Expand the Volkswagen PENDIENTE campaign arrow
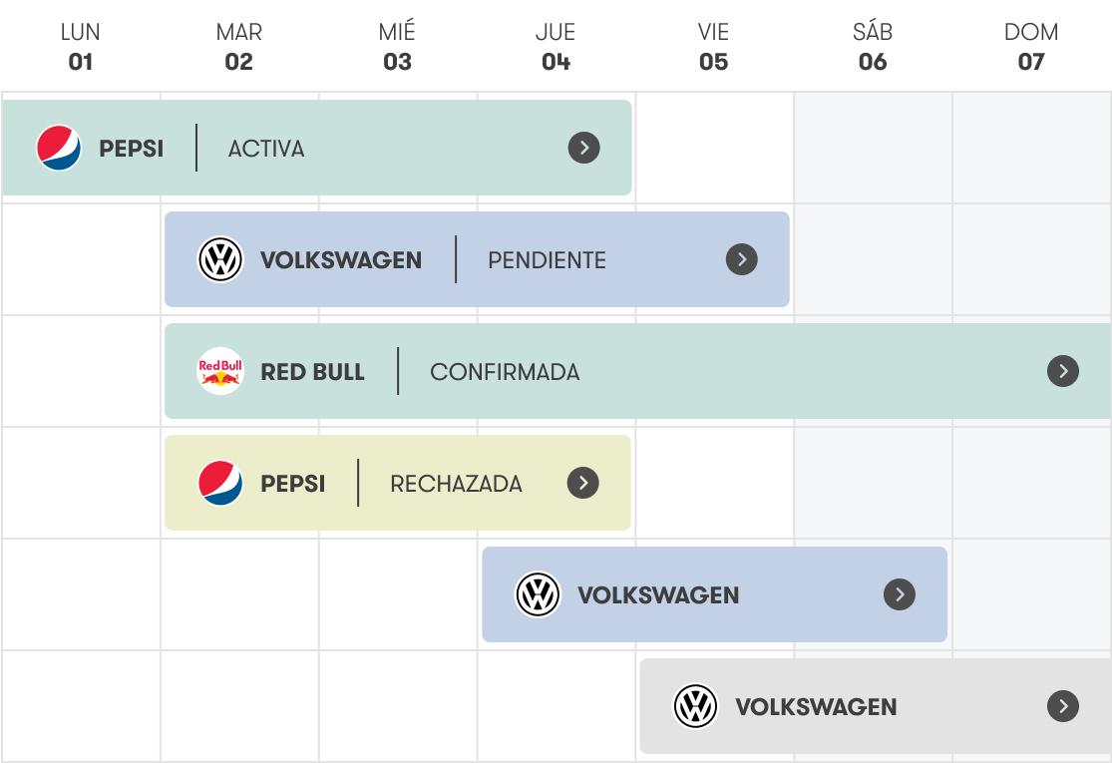 742,259
